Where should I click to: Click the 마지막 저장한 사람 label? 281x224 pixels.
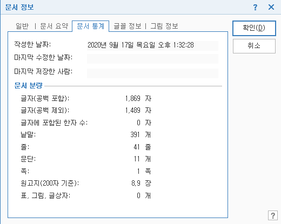pos(43,72)
